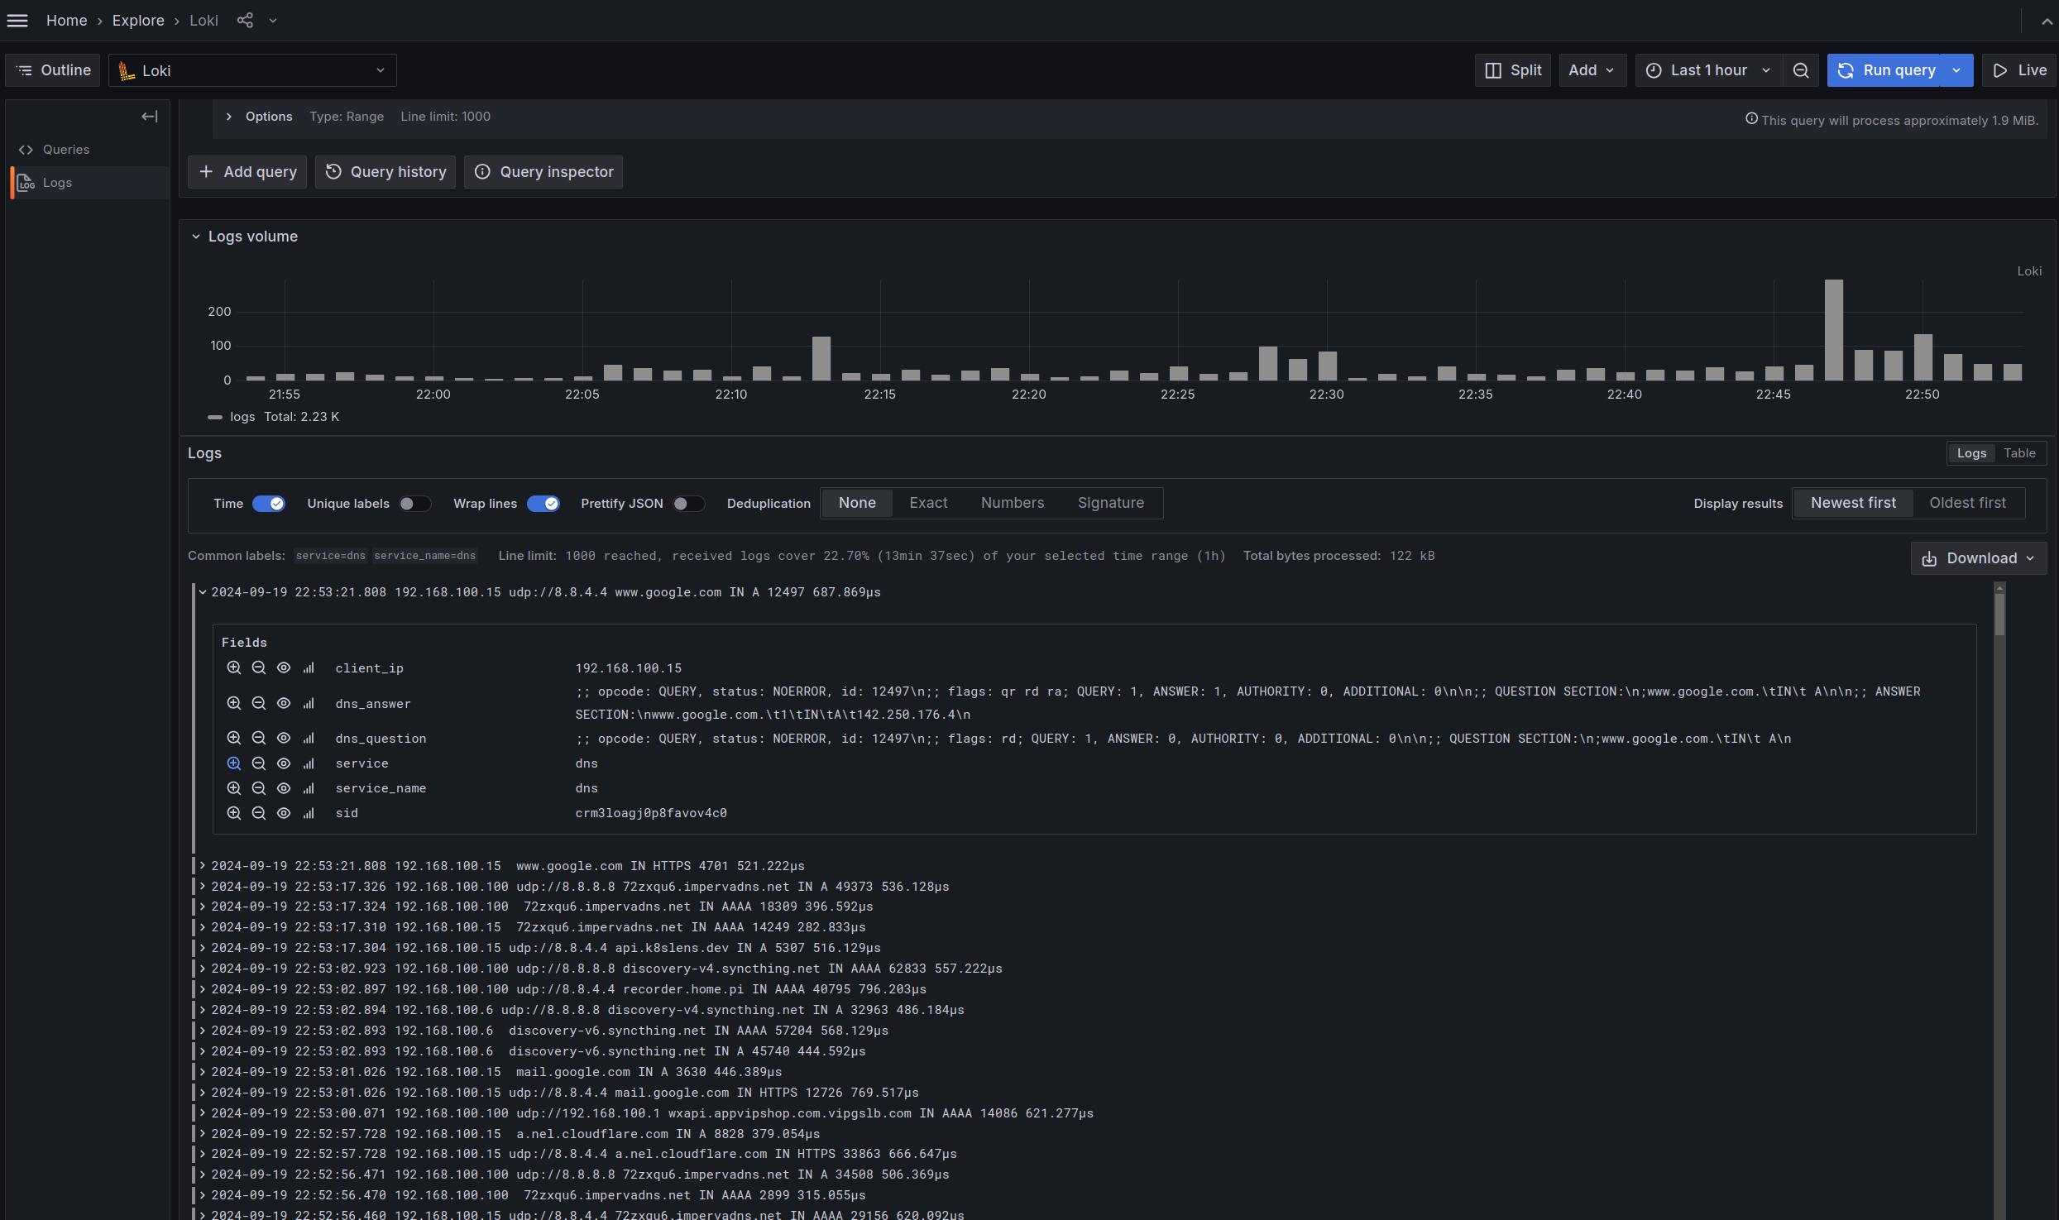
Task: Collapse the expanded 12497 google.com log row
Action: pos(202,592)
